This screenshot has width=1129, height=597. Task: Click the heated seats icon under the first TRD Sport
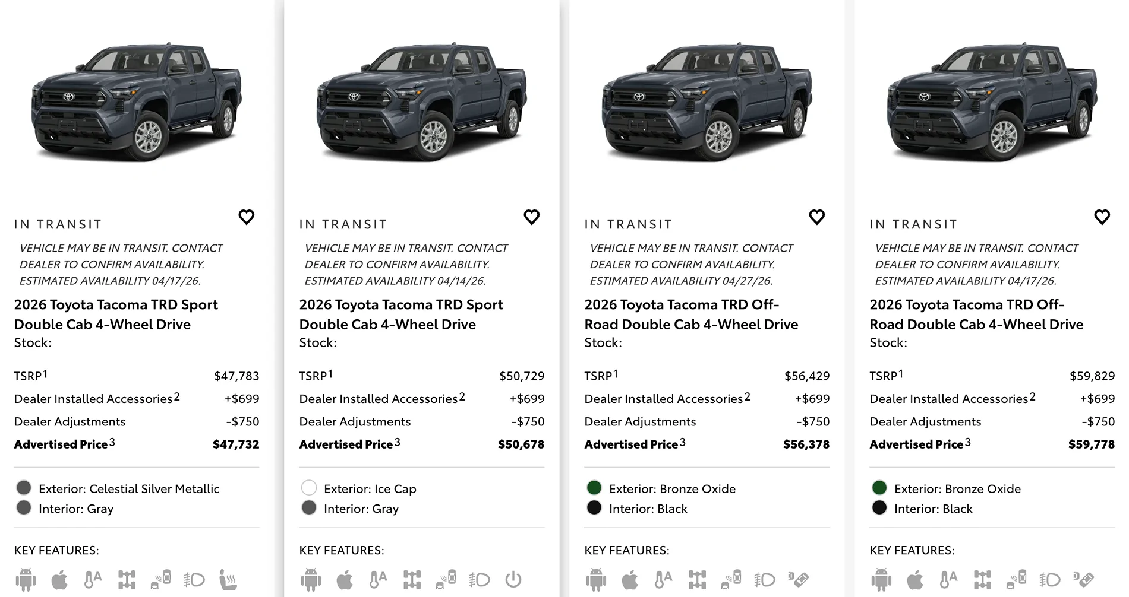pos(228,579)
